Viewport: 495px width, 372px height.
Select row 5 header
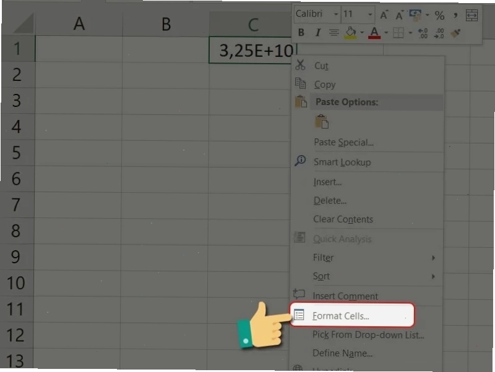click(x=17, y=153)
